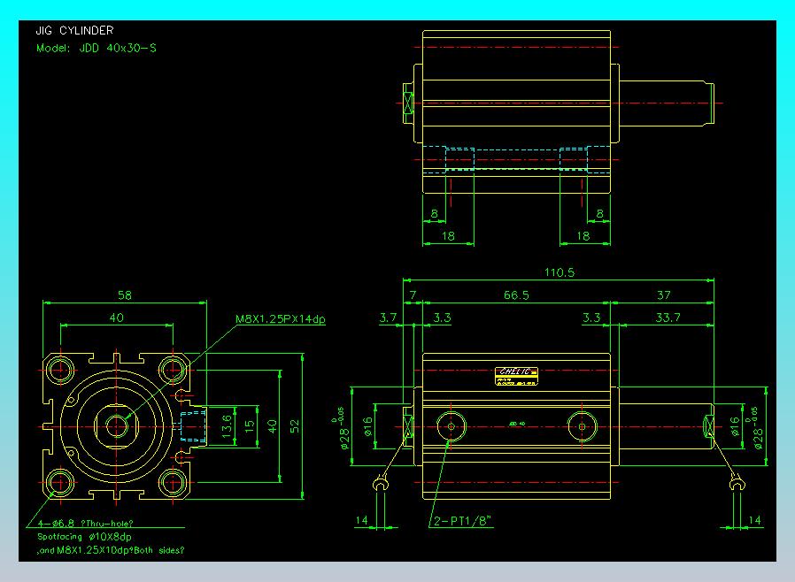Click the "M8X1.25PX14dp" thread callout
This screenshot has width=795, height=582.
pos(281,319)
